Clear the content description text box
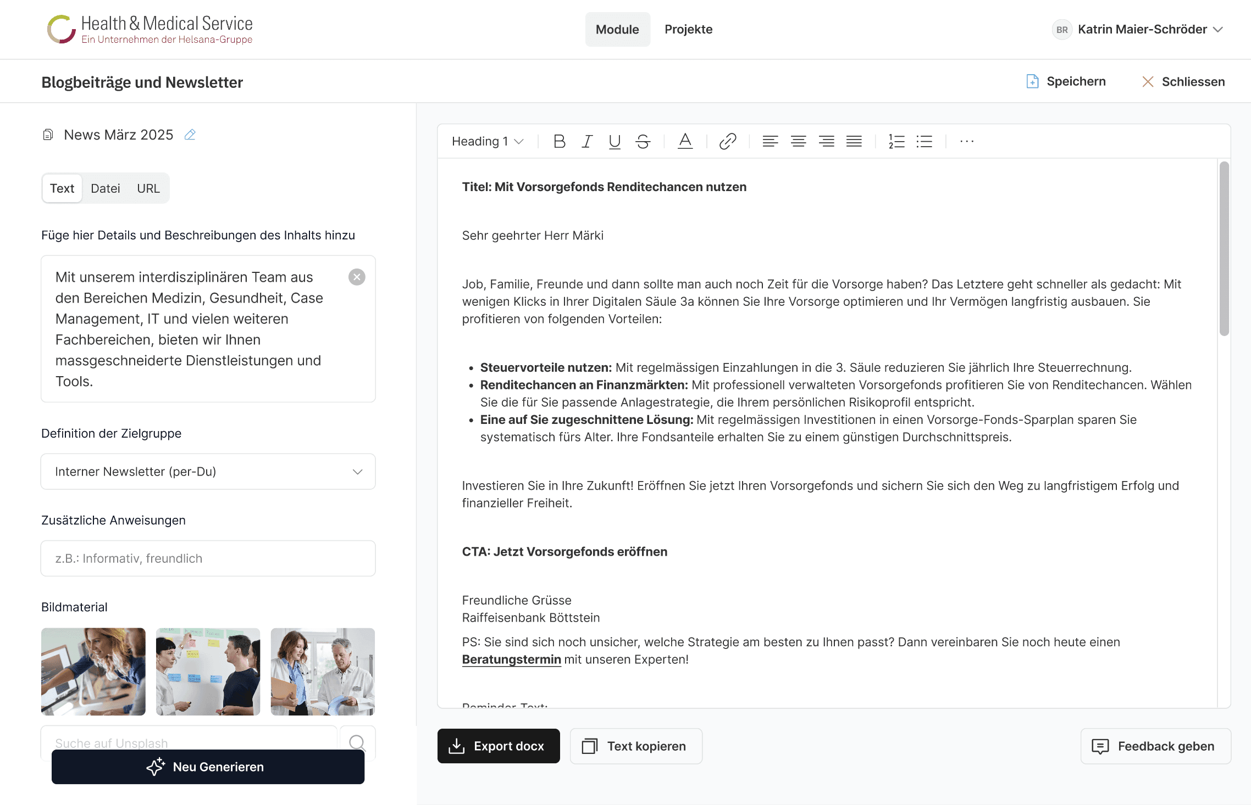The image size is (1251, 805). point(357,277)
